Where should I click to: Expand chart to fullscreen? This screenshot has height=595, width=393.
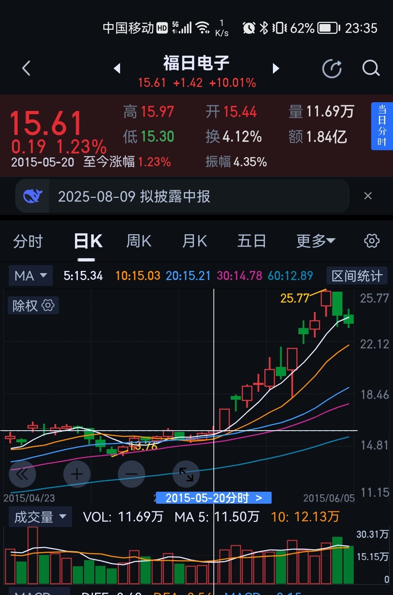point(186,474)
